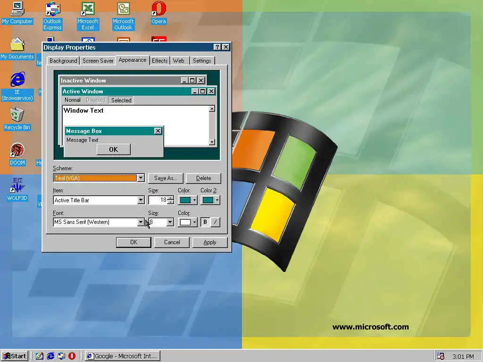Open My Documents folder icon
Viewport: 483px width, 362px height.
click(17, 49)
